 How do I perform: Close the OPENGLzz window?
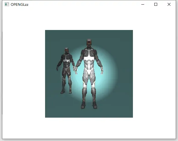point(169,4)
